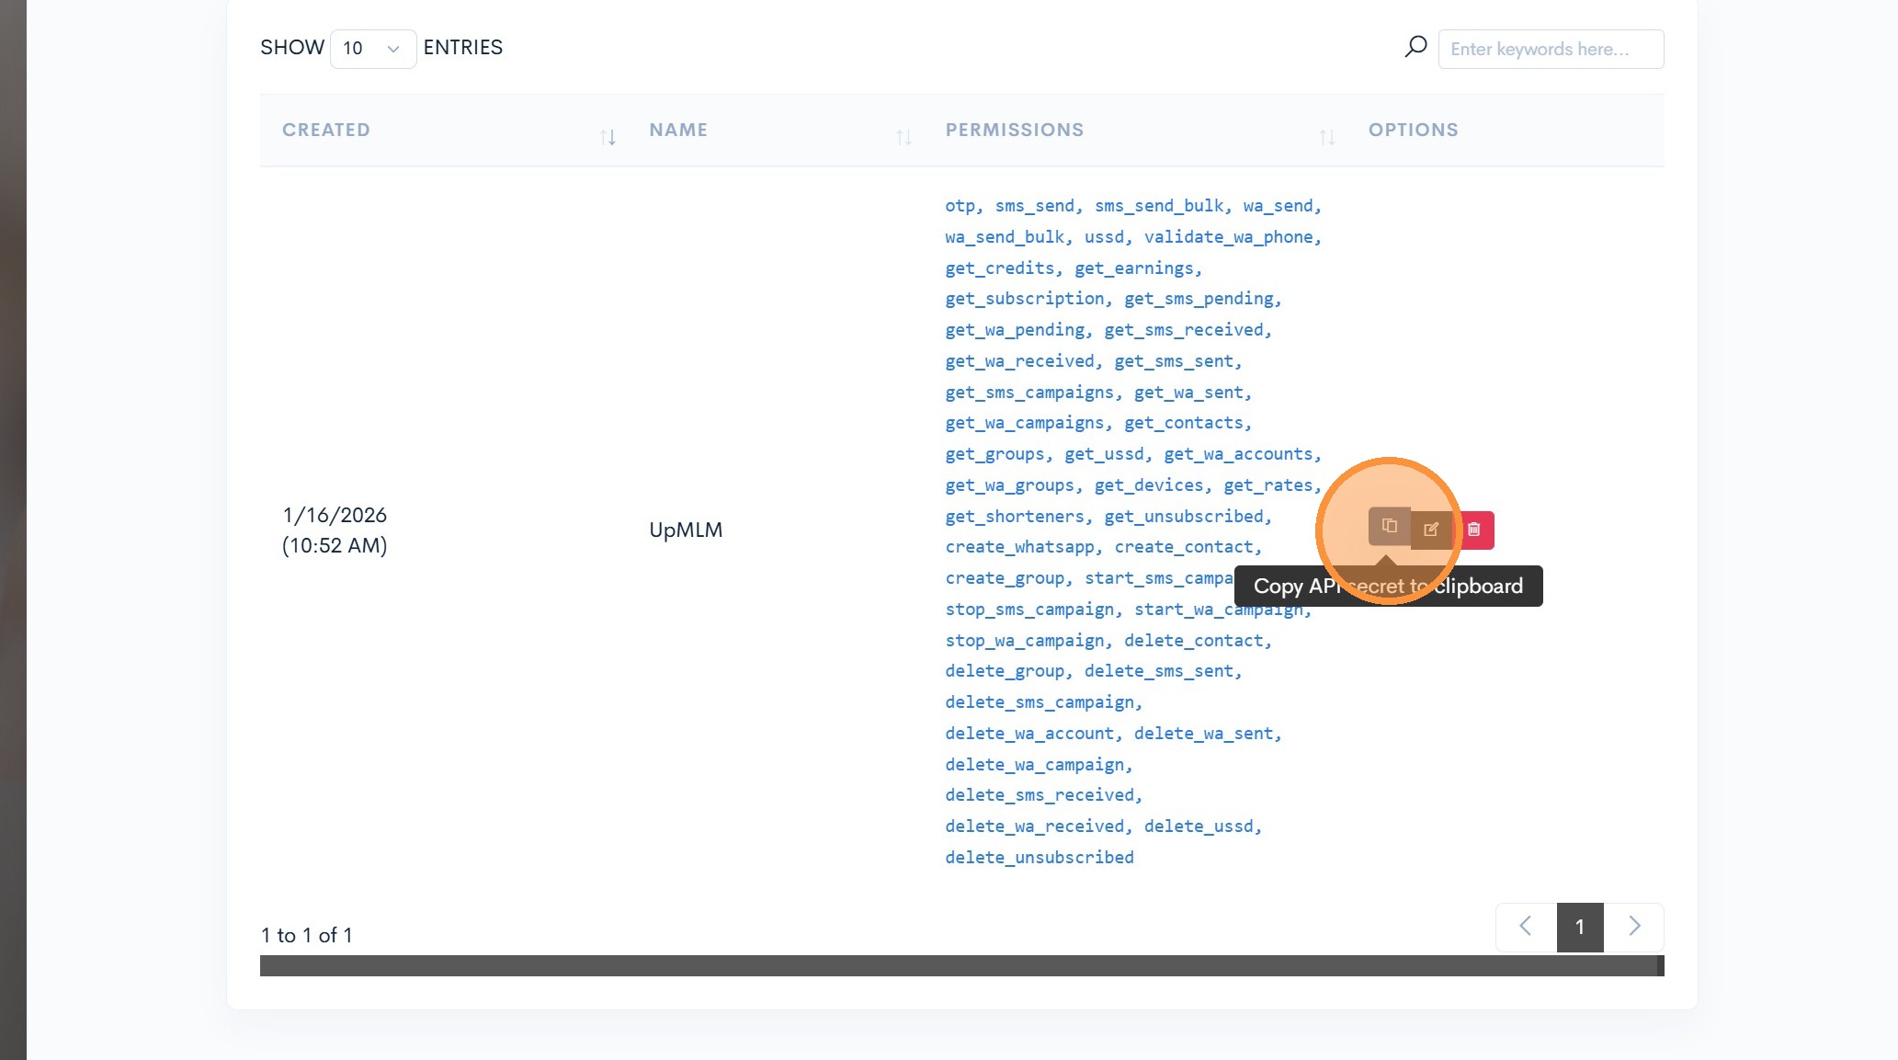1898x1060 pixels.
Task: Click the Created column header
Action: point(326,130)
